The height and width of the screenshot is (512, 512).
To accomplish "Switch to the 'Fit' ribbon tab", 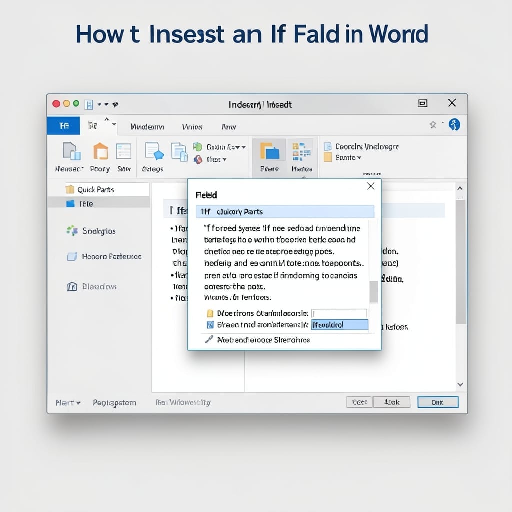I will (x=93, y=125).
